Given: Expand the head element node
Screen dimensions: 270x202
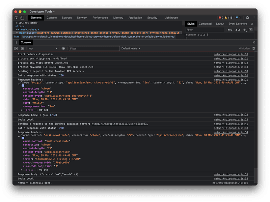Looking at the screenshot, I should tap(17, 30).
